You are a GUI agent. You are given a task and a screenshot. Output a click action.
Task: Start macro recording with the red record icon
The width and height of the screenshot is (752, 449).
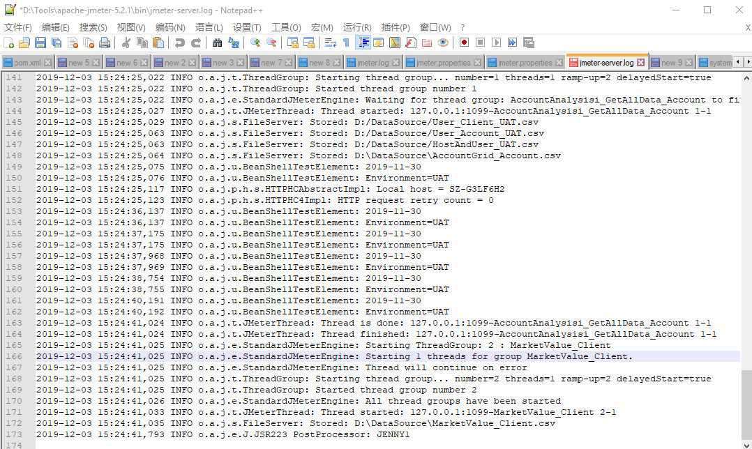point(464,43)
